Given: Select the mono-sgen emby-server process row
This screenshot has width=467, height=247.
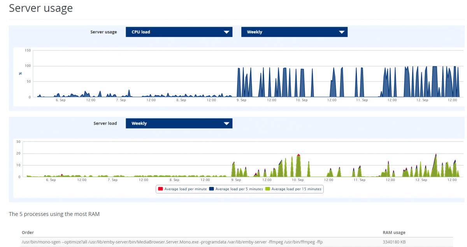Looking at the screenshot, I should pos(172,242).
